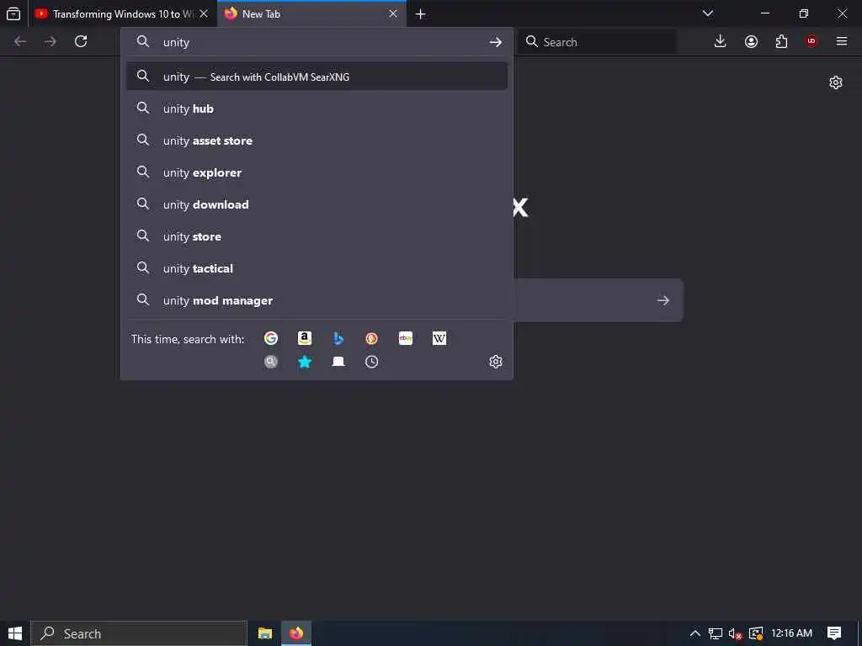Open uBlock Origin extension popup

[811, 41]
